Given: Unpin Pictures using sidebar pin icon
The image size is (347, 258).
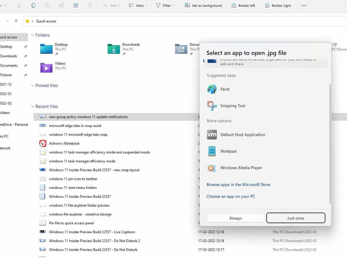Looking at the screenshot, I should point(25,75).
